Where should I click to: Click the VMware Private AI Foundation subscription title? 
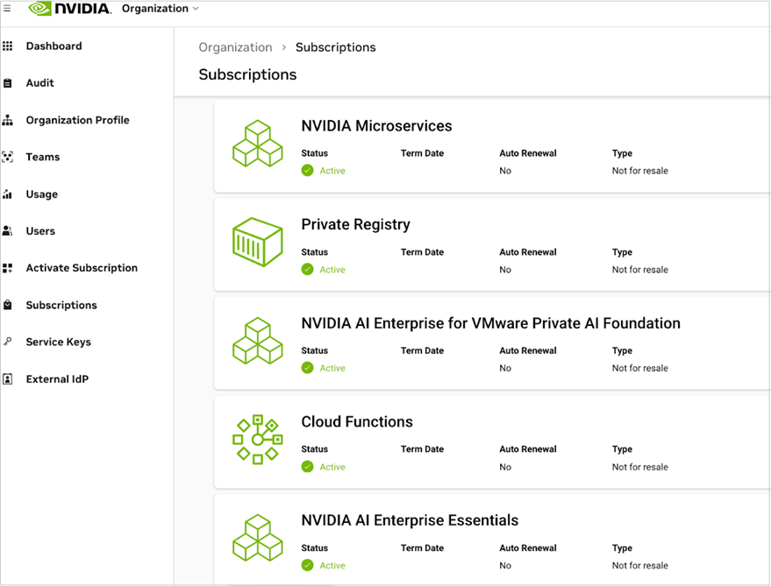490,323
